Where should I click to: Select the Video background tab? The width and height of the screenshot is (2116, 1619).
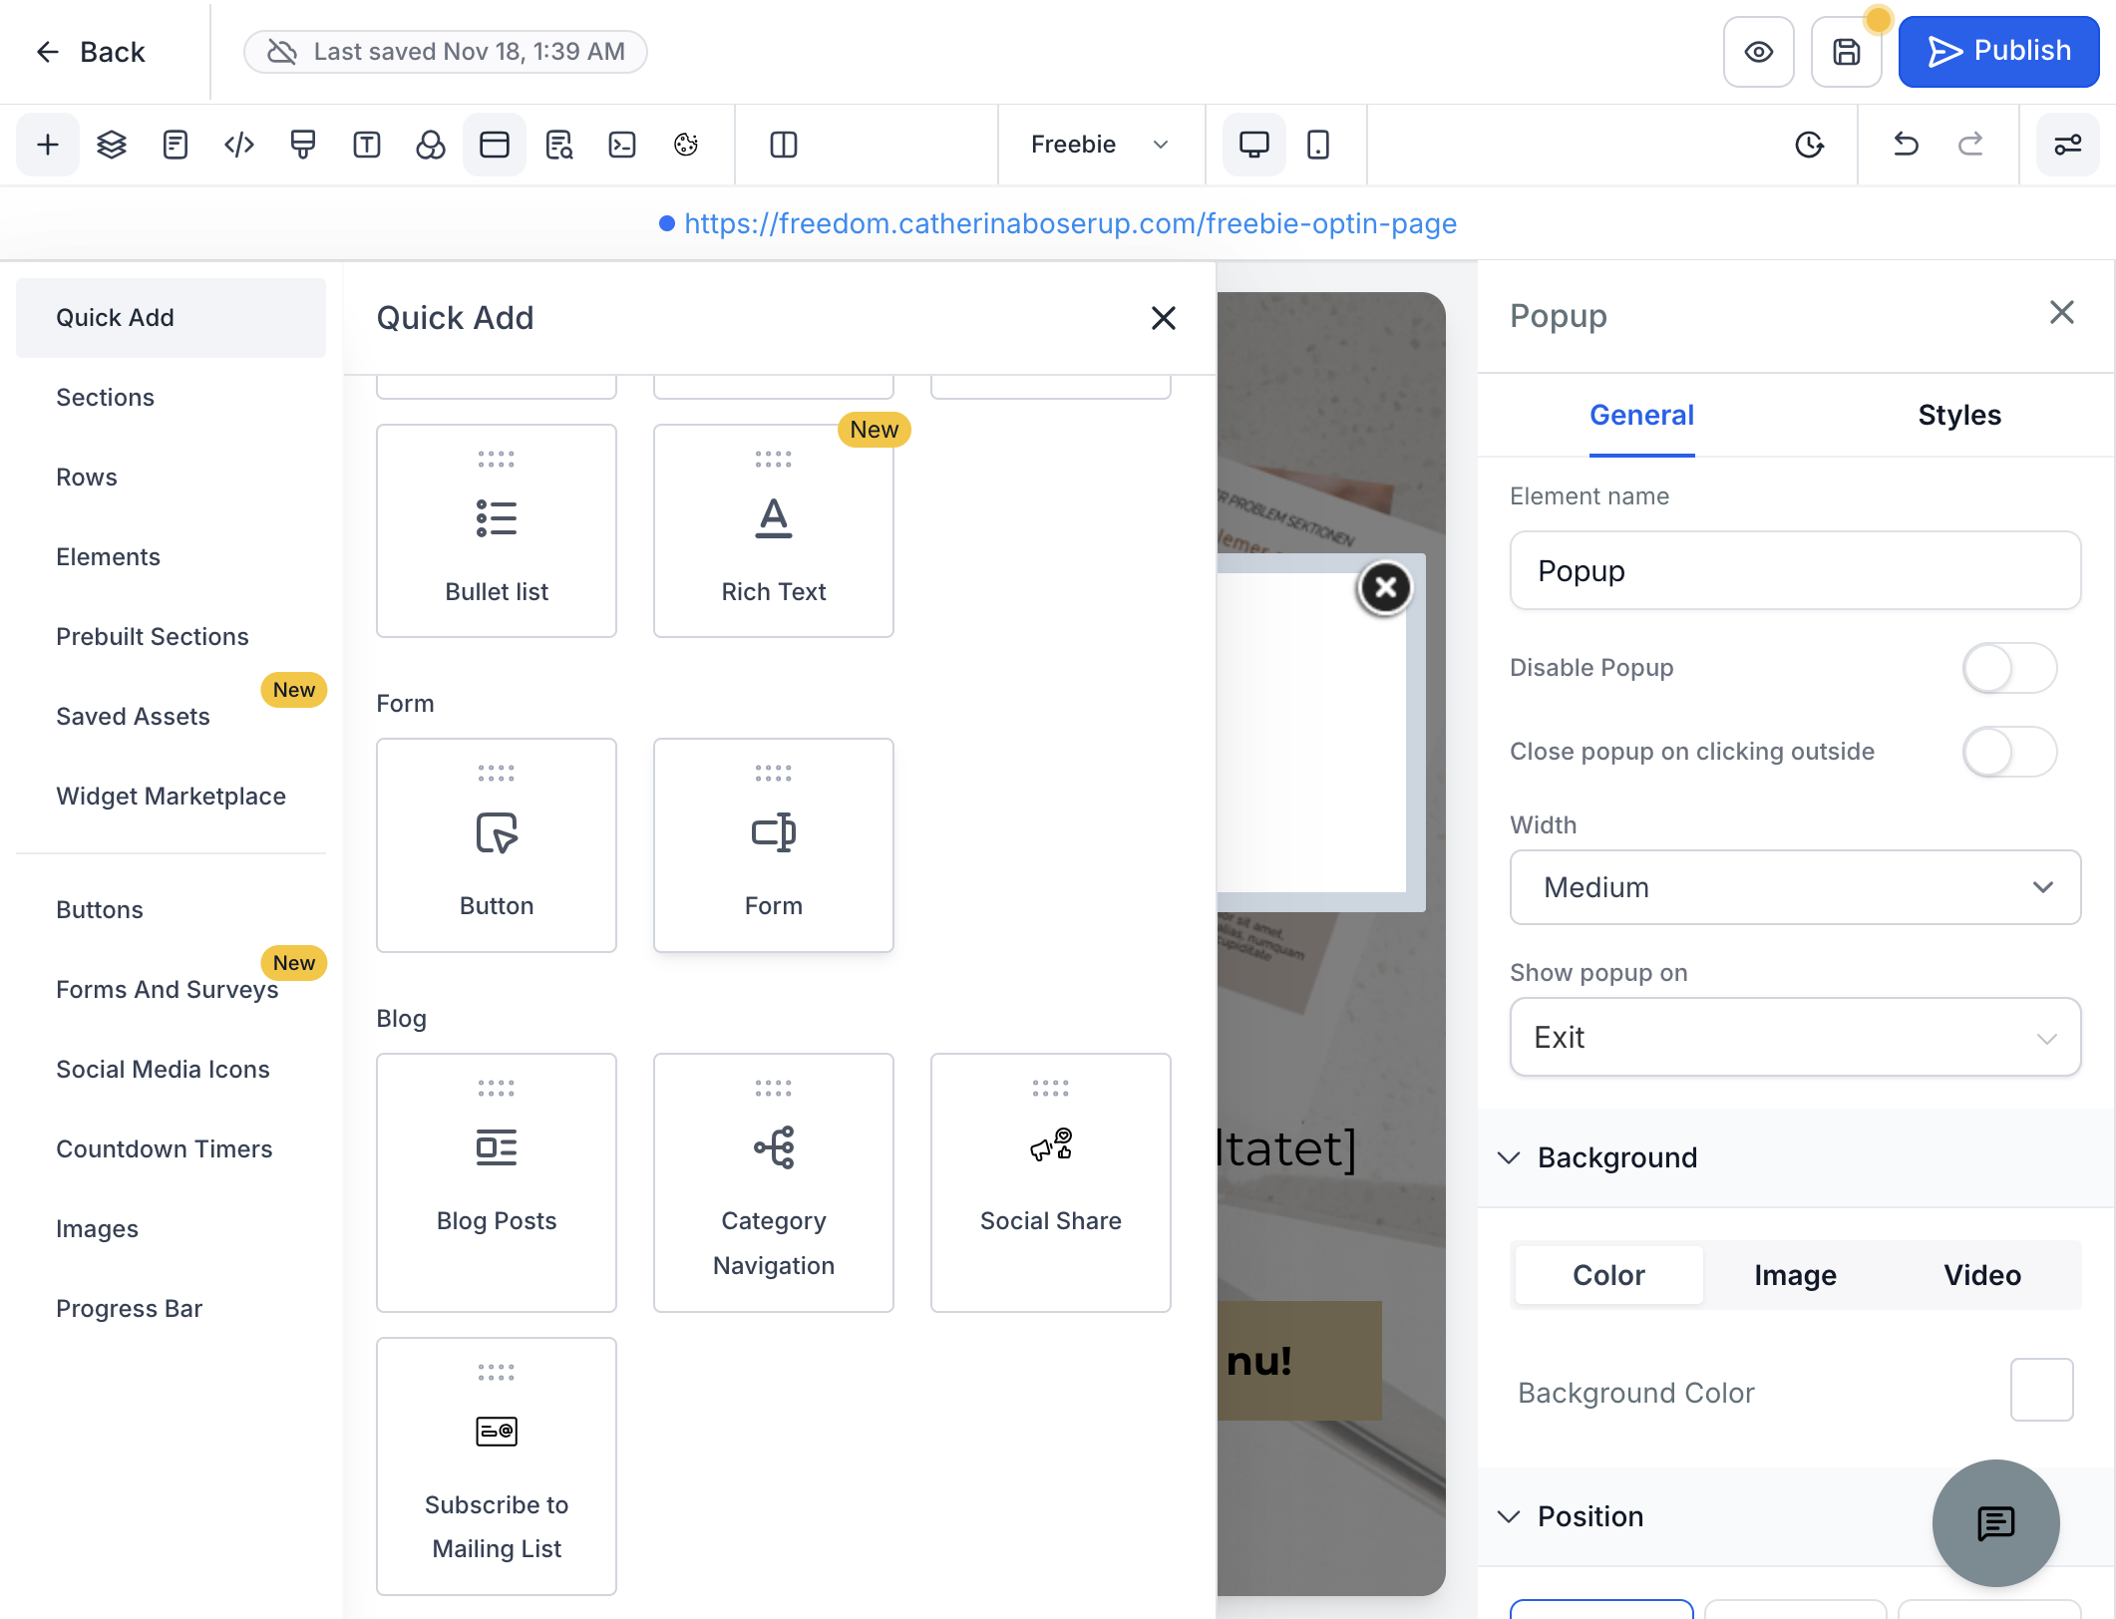[1982, 1275]
